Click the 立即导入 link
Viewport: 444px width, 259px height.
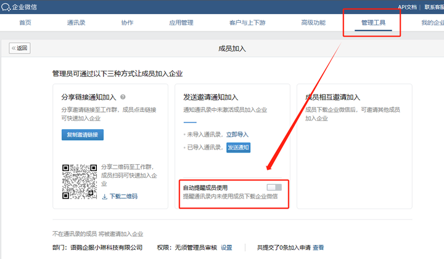[x=237, y=134]
